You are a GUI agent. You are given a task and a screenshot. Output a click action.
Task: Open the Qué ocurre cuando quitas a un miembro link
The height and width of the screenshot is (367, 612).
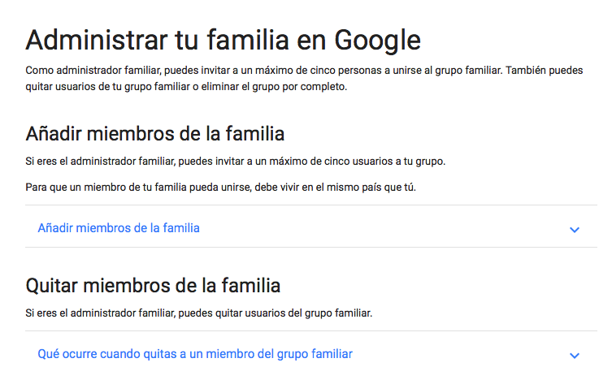[x=195, y=354]
